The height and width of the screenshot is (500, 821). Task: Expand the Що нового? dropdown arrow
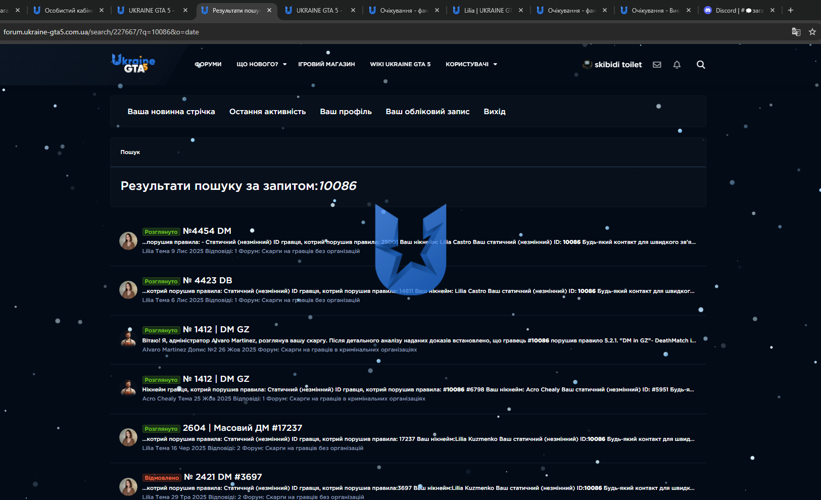(285, 64)
